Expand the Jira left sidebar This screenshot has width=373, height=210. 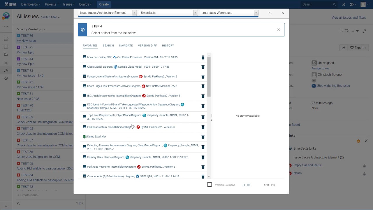(6, 206)
